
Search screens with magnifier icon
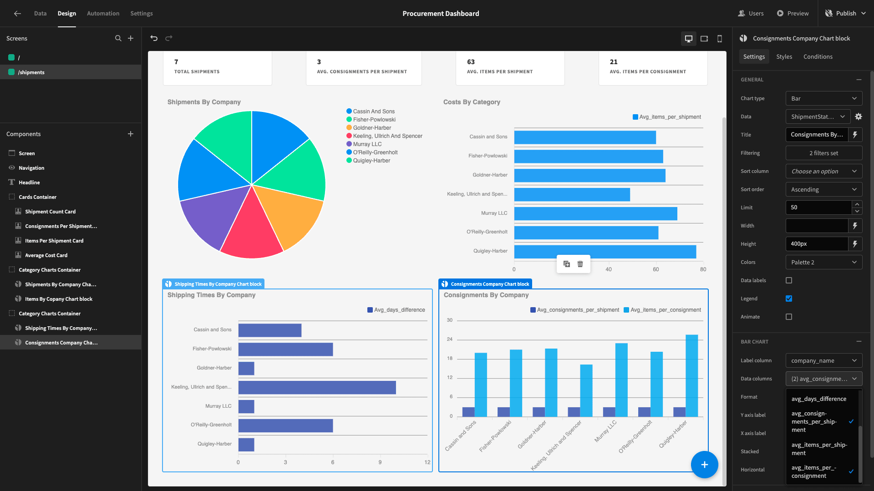click(x=118, y=38)
